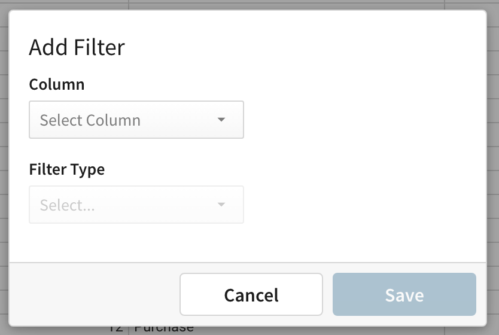Click the 'Select...' placeholder text
Image resolution: width=499 pixels, height=335 pixels.
67,205
